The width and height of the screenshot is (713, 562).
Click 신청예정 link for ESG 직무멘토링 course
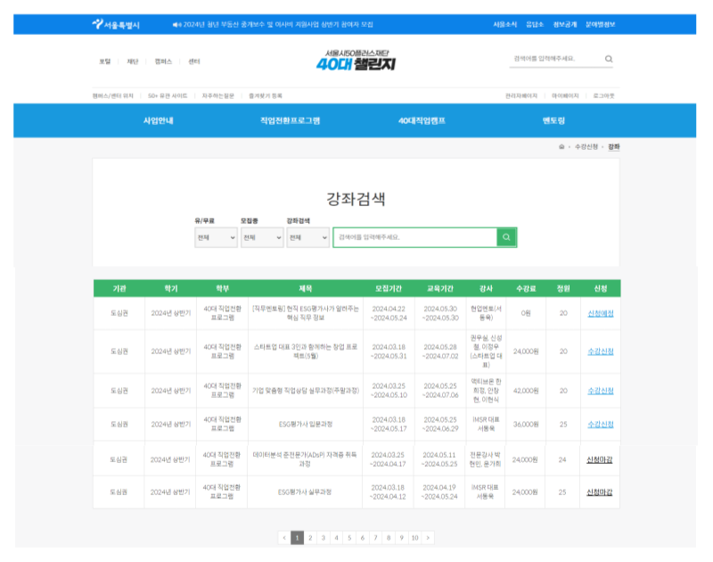[x=600, y=313]
